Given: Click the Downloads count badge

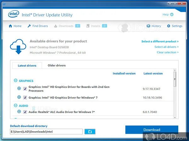Looking at the screenshot, I should tap(77, 26).
